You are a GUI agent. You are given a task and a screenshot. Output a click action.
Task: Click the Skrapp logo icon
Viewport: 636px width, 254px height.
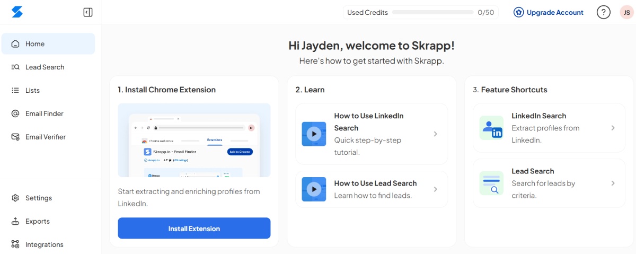click(17, 12)
